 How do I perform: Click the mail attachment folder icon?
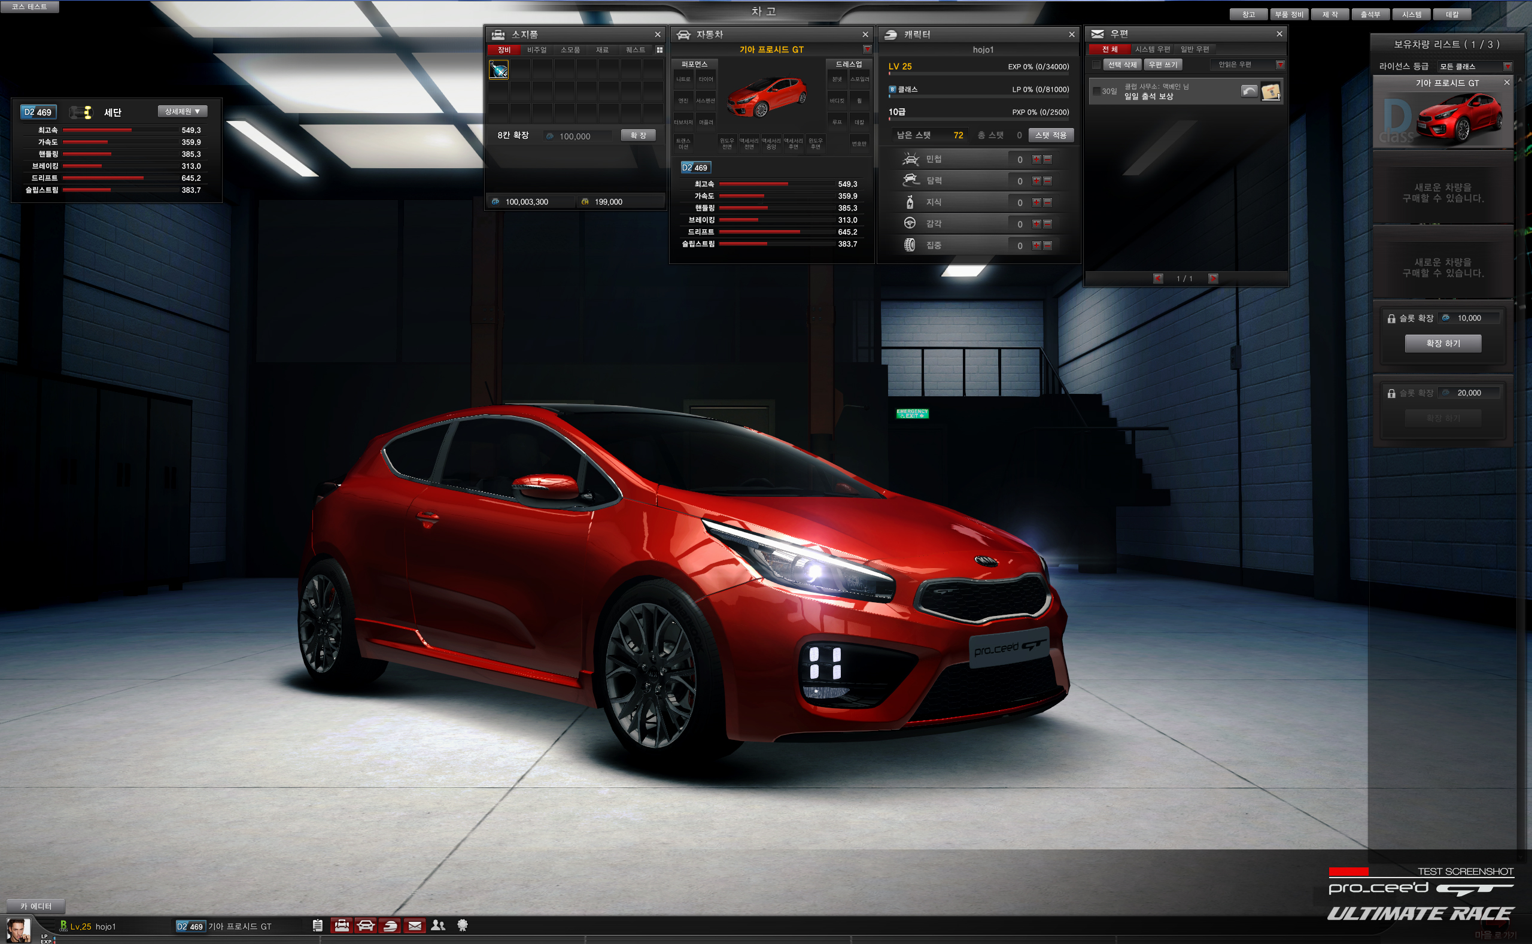click(x=1270, y=92)
